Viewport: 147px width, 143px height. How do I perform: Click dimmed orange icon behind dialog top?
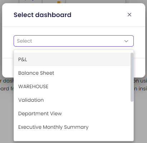[x=59, y=2]
